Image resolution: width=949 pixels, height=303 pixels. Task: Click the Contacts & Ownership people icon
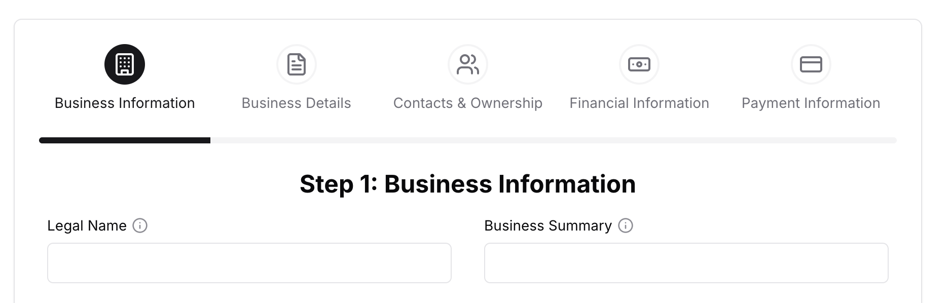point(467,64)
